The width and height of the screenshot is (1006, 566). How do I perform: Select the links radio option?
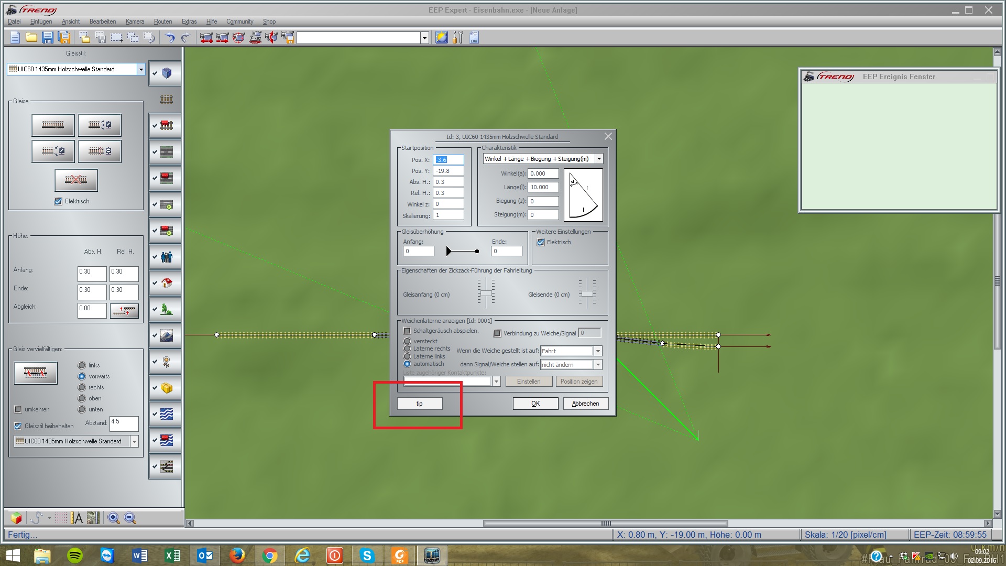(82, 365)
